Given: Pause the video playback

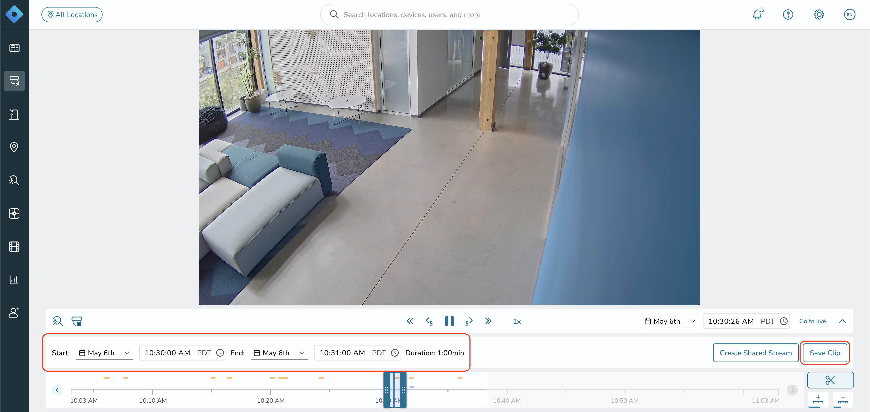Looking at the screenshot, I should pyautogui.click(x=449, y=321).
